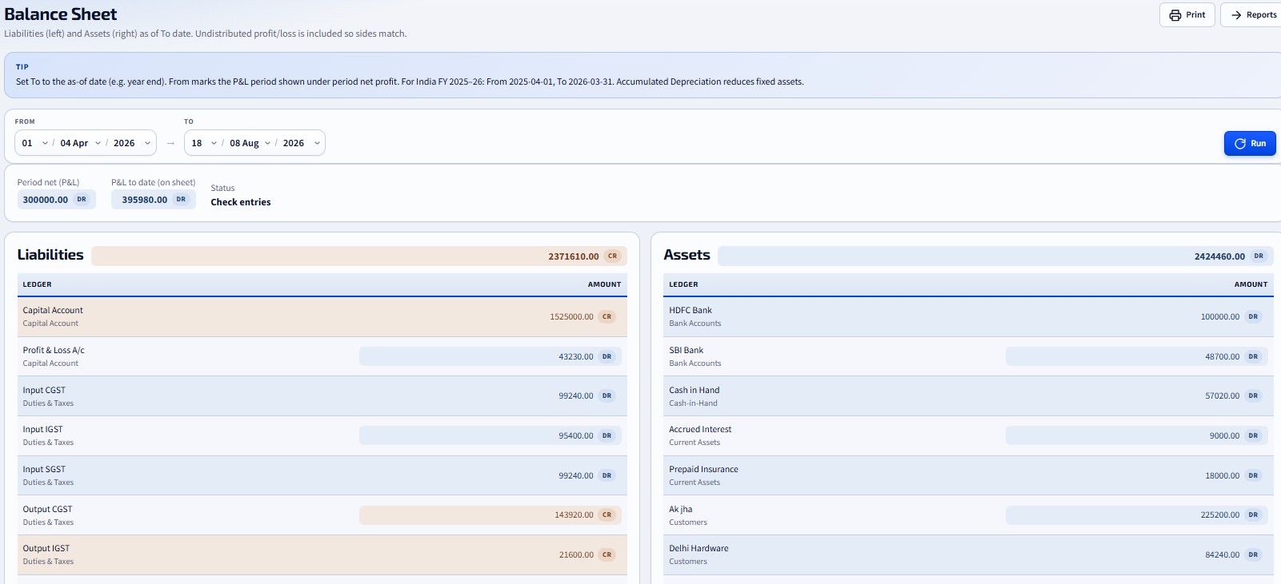Click the CR badge on Capital Account row
The image size is (1281, 584).
pyautogui.click(x=607, y=316)
